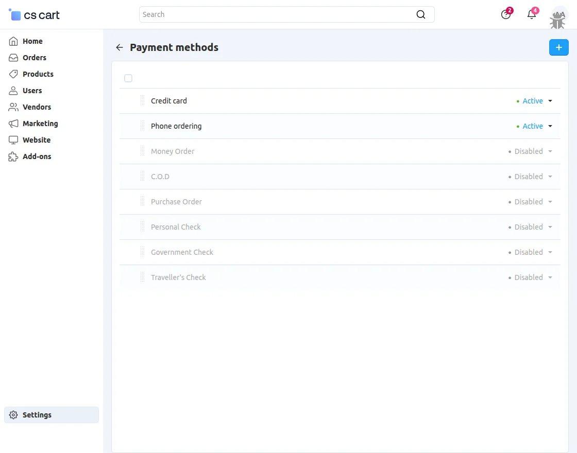Click the cs cart logo
Image resolution: width=577 pixels, height=453 pixels.
point(35,15)
